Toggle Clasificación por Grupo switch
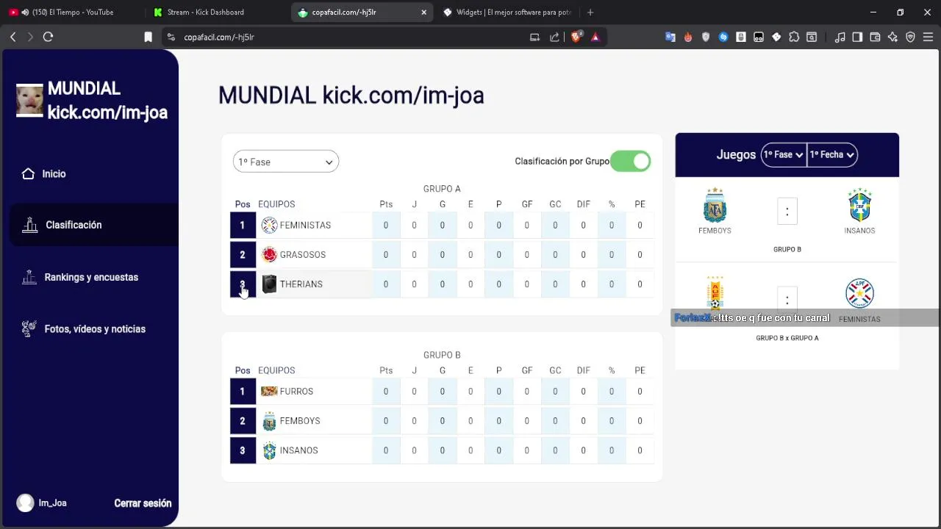 pyautogui.click(x=631, y=161)
